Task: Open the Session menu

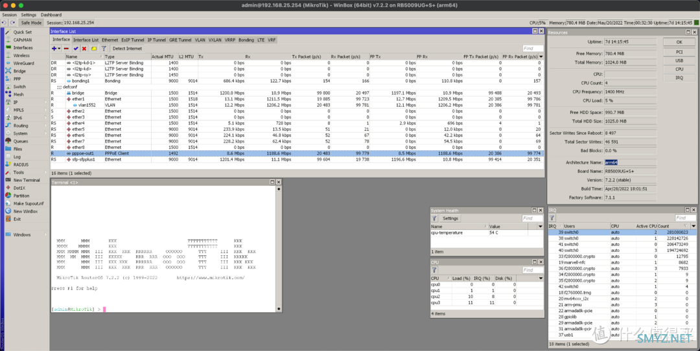Action: [x=9, y=15]
